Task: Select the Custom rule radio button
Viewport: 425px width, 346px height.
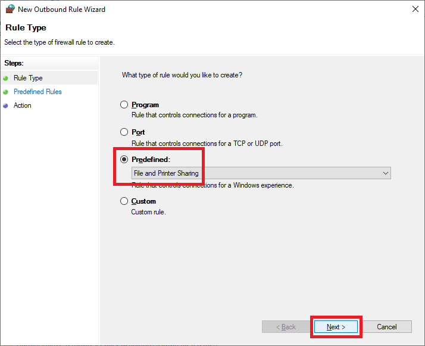Action: click(124, 201)
